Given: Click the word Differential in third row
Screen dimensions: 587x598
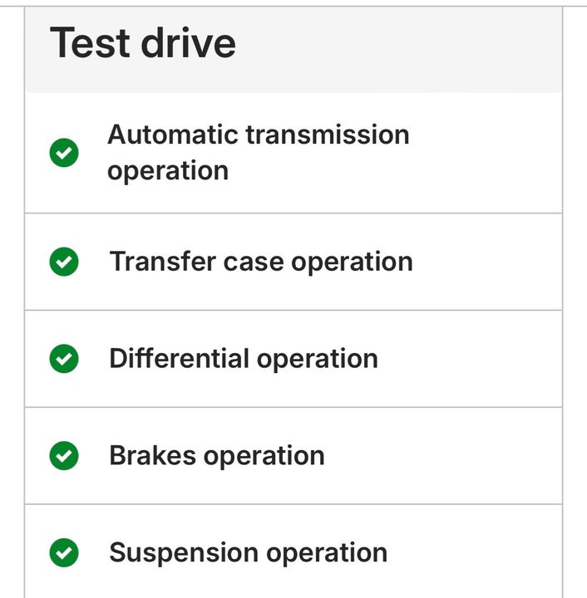Looking at the screenshot, I should point(179,358).
